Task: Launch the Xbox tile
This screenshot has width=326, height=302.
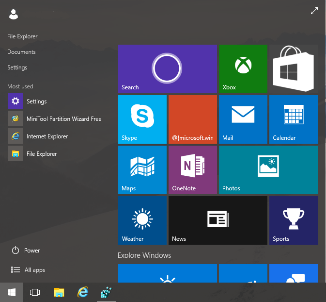Action: click(243, 69)
